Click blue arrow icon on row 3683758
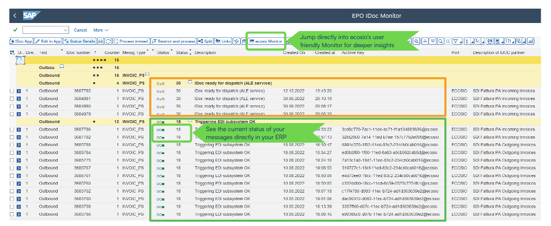 (19, 206)
